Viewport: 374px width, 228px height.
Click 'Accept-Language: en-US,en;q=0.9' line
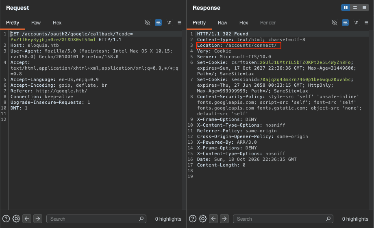click(54, 79)
